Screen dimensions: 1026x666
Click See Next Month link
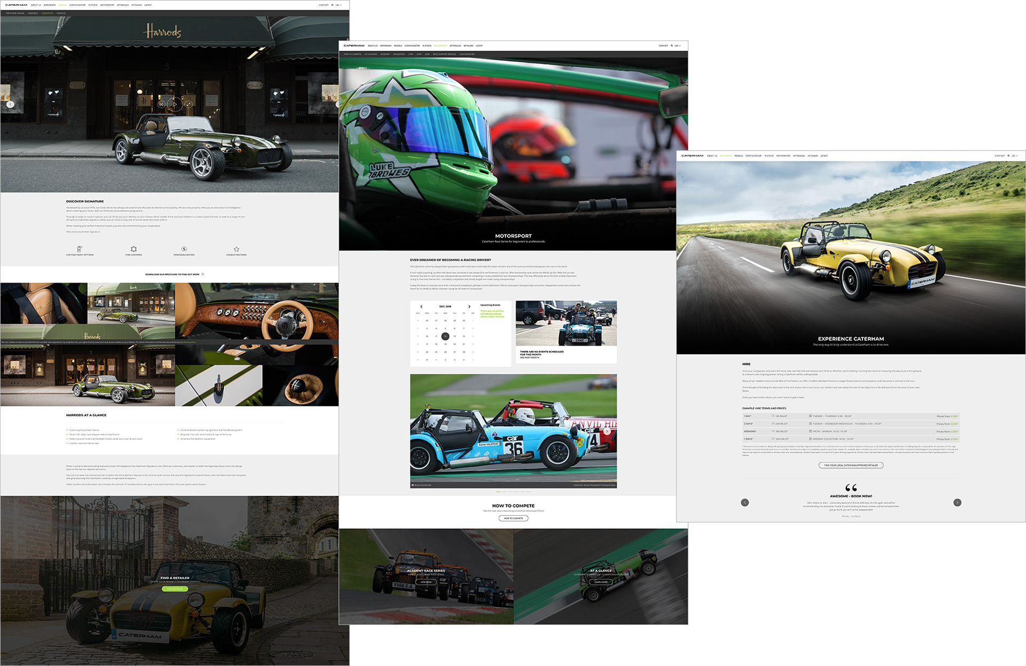530,358
